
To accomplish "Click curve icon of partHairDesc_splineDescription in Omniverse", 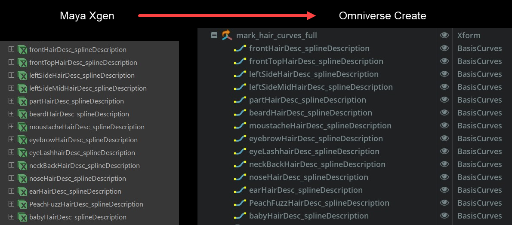I will click(x=240, y=100).
